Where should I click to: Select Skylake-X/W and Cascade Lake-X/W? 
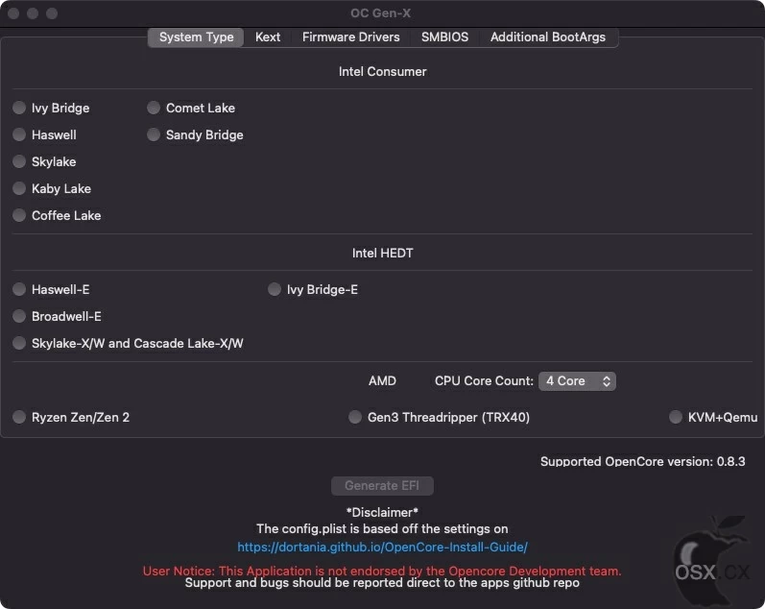pos(19,343)
